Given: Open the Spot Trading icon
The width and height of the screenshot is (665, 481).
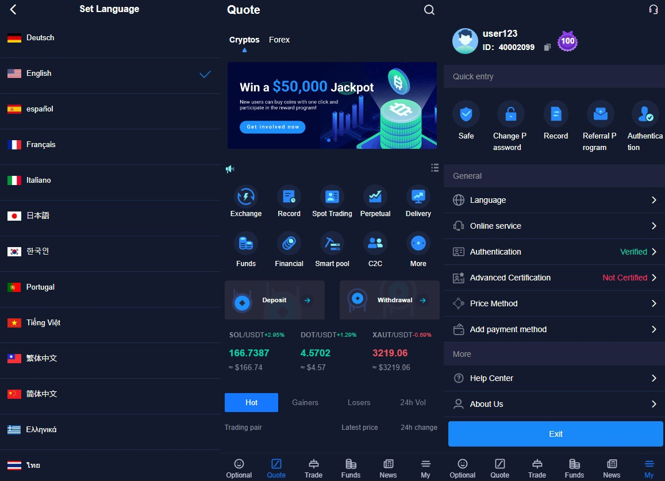Looking at the screenshot, I should click(x=332, y=197).
